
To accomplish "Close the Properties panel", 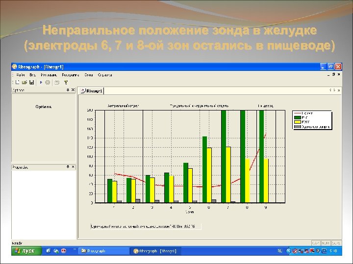I will pos(73,167).
